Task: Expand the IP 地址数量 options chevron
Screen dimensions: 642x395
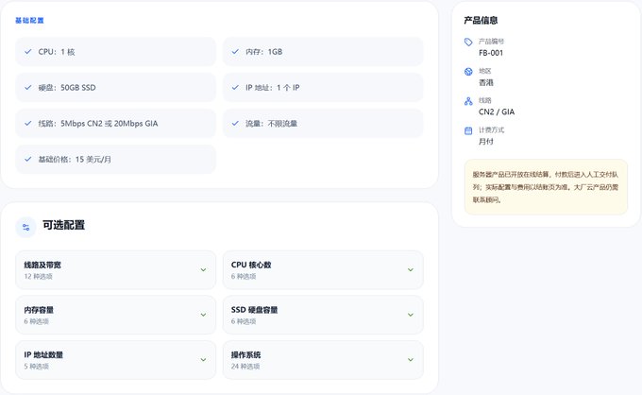Action: [x=203, y=360]
